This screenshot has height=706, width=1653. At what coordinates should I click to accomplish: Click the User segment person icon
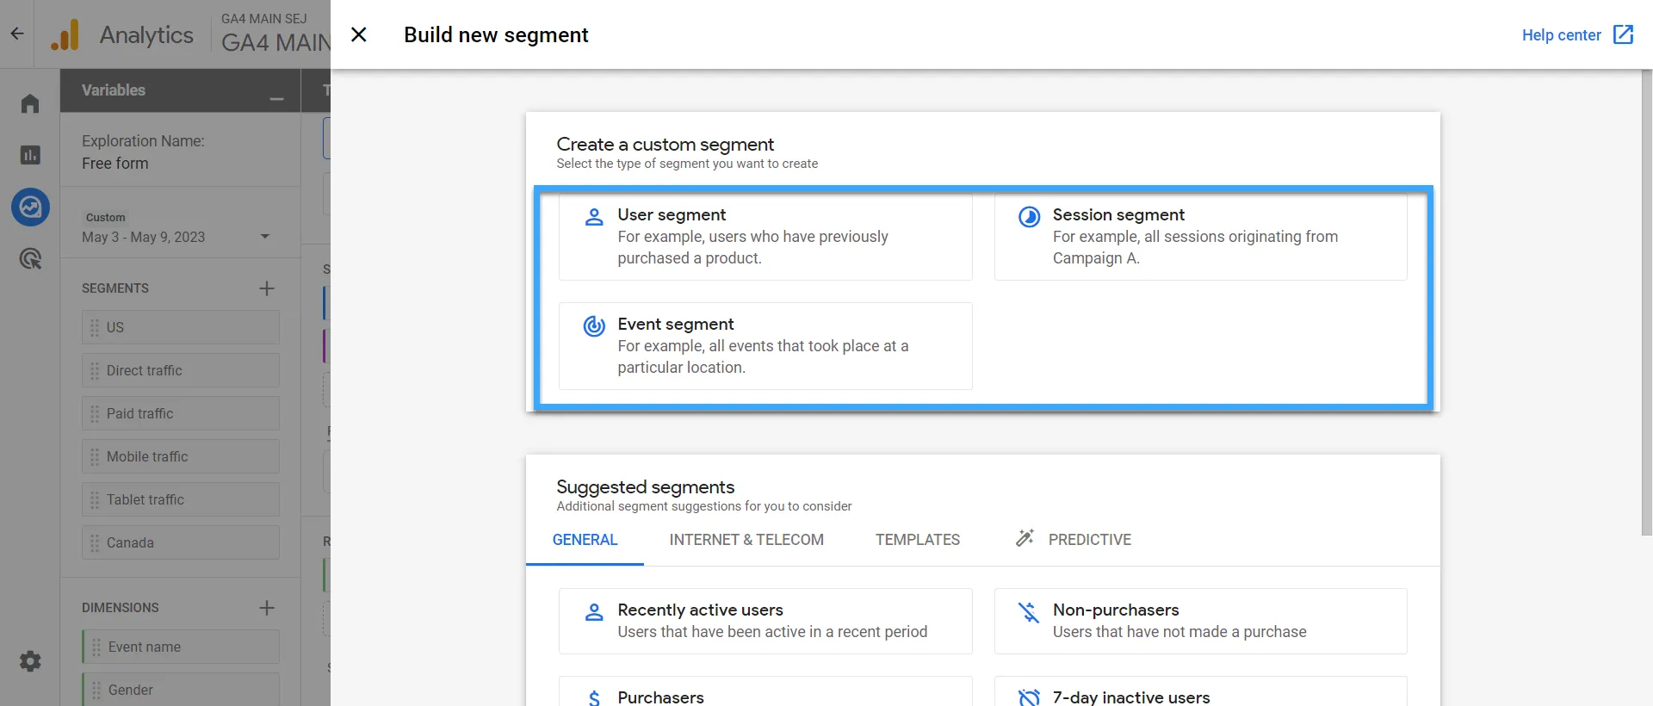594,216
